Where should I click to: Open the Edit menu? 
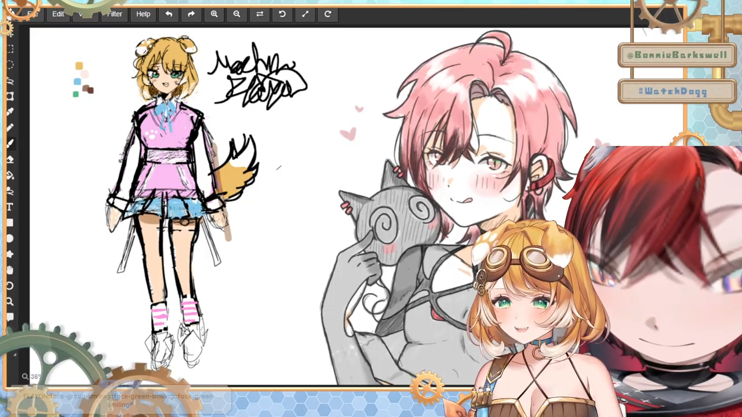coord(58,14)
